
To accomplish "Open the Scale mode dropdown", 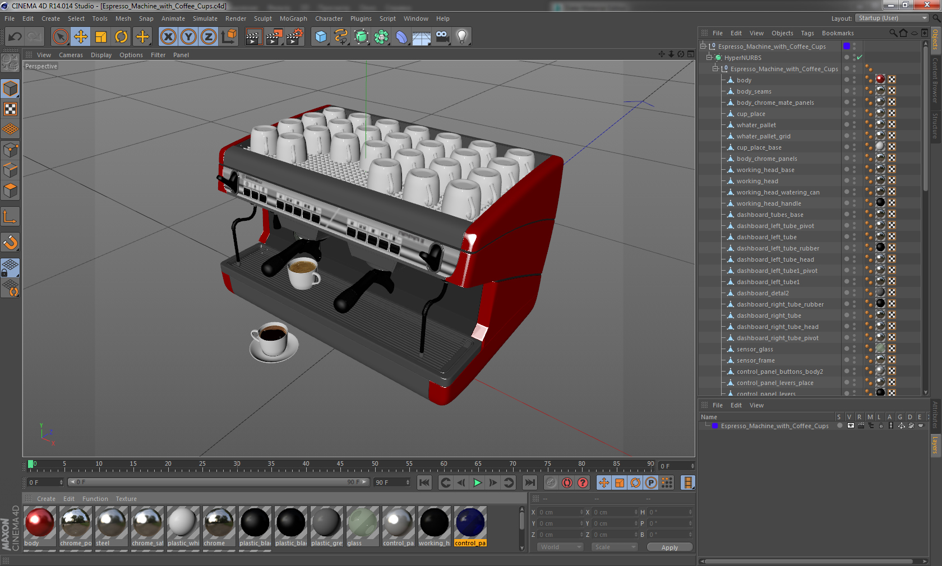I will point(615,547).
